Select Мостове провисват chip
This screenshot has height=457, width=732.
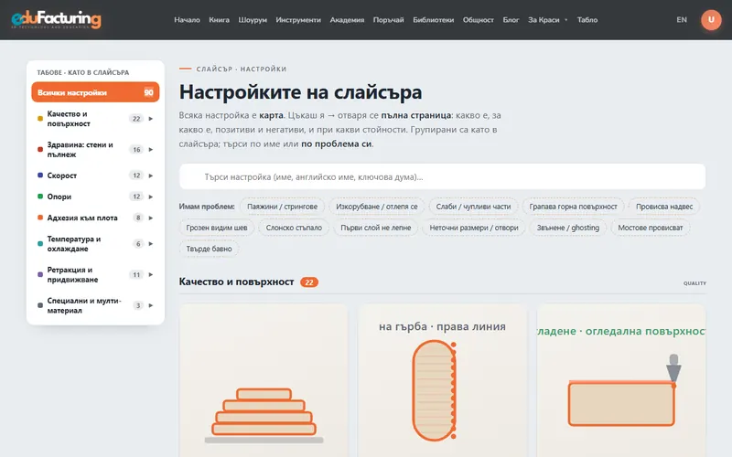pos(651,228)
